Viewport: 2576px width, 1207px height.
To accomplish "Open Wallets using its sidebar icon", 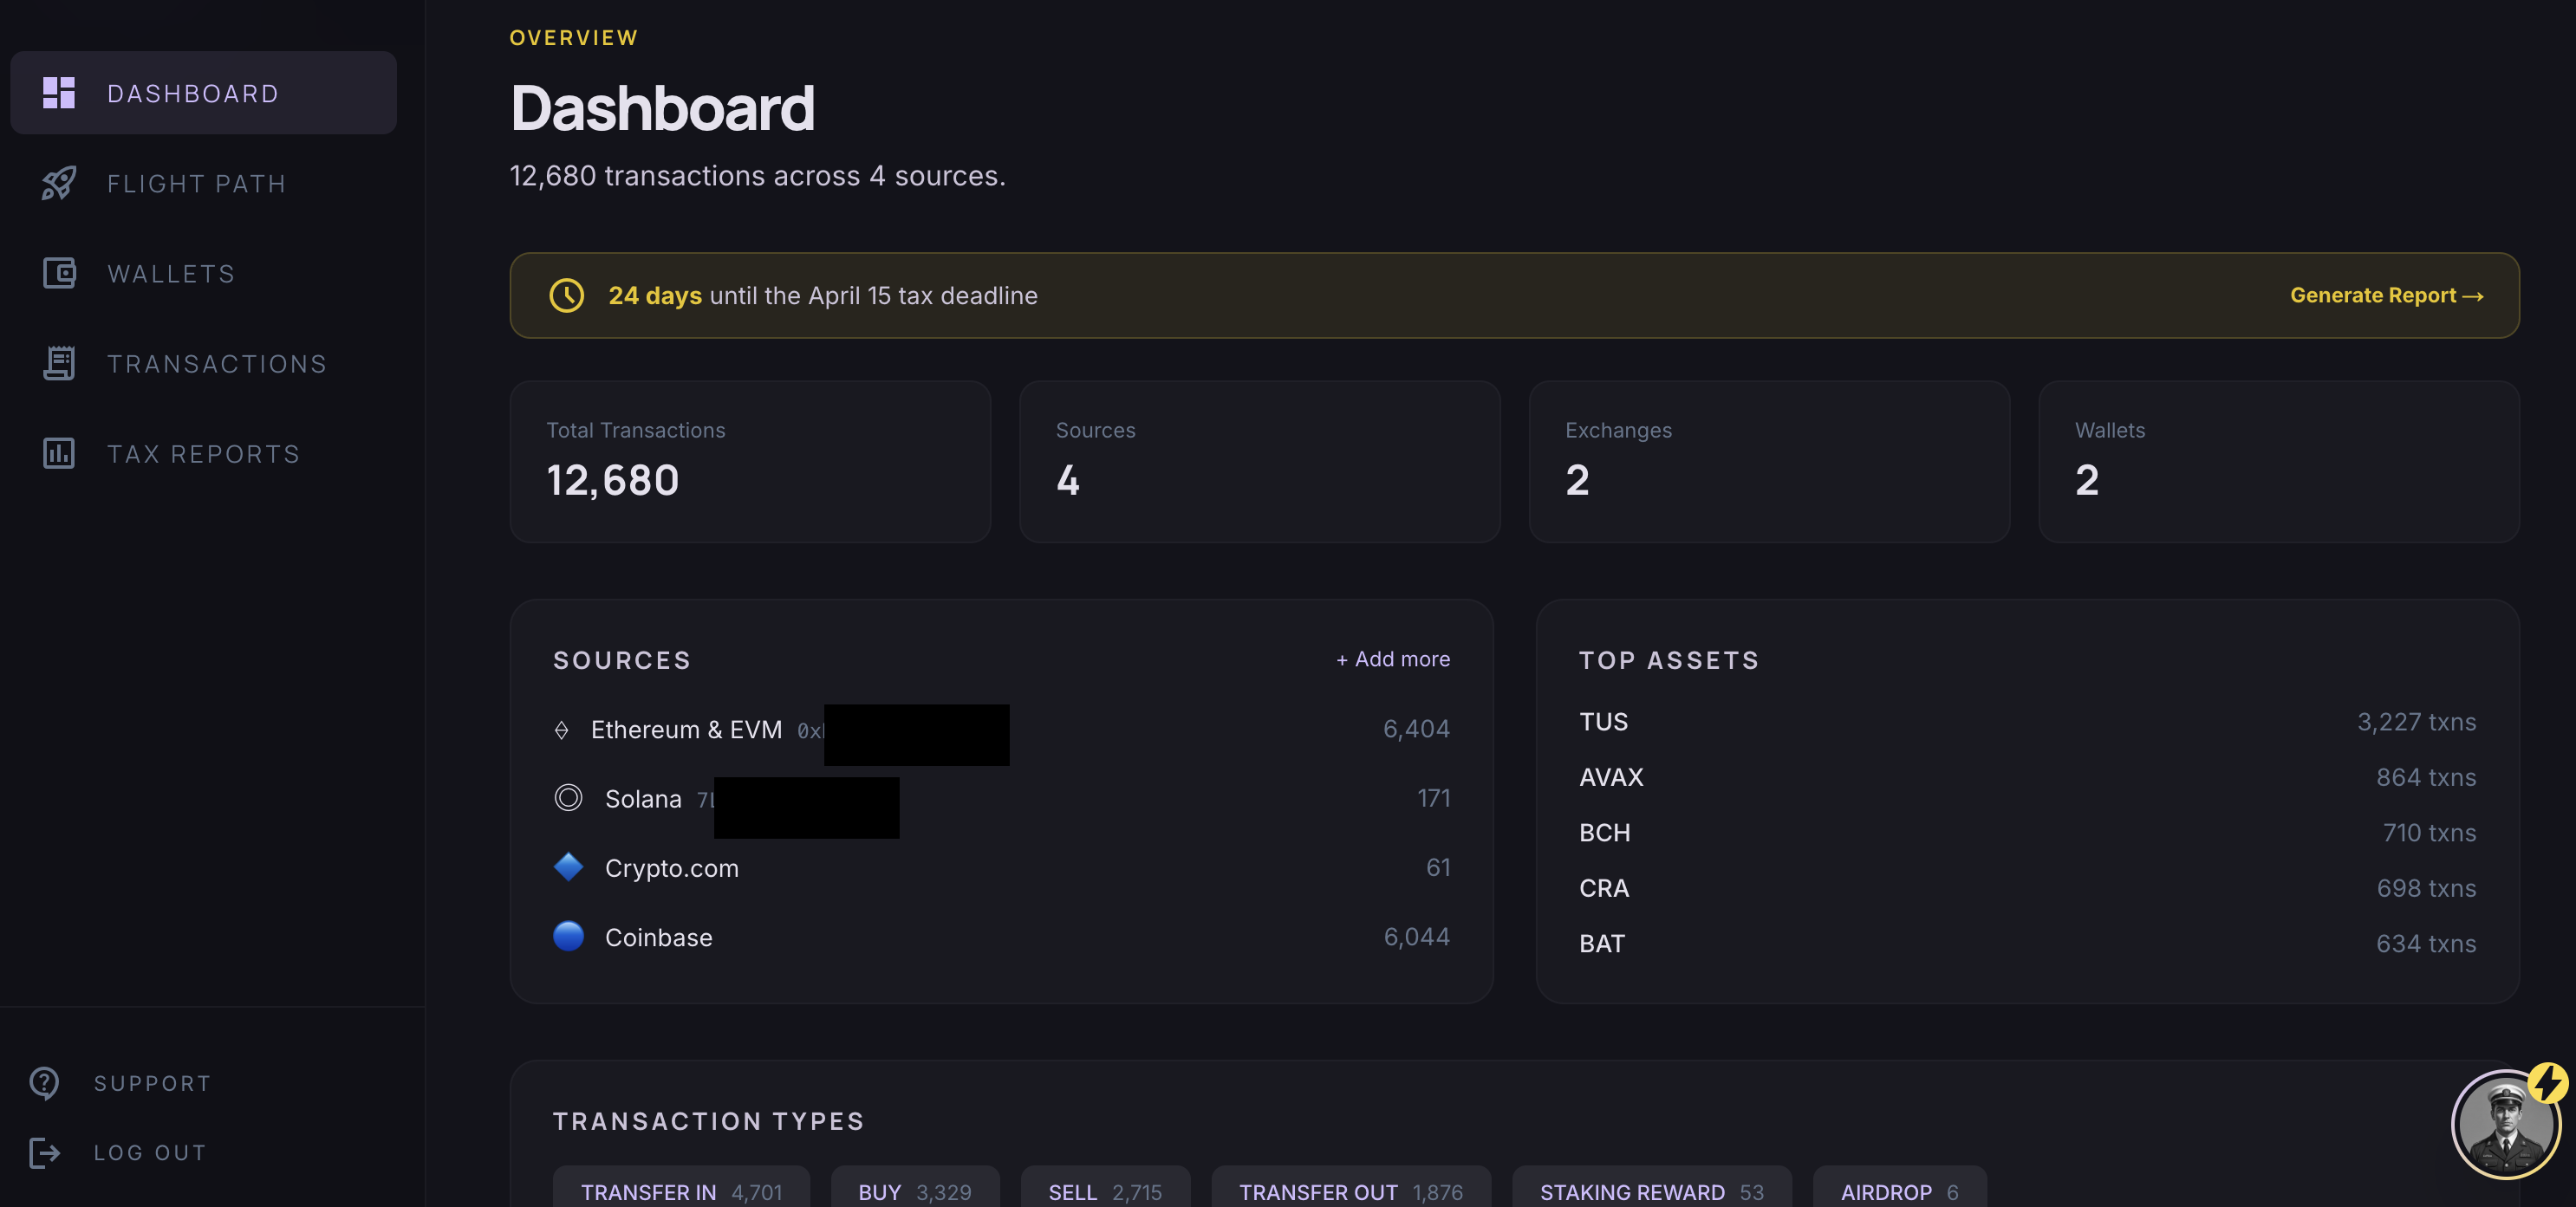I will pos(58,273).
